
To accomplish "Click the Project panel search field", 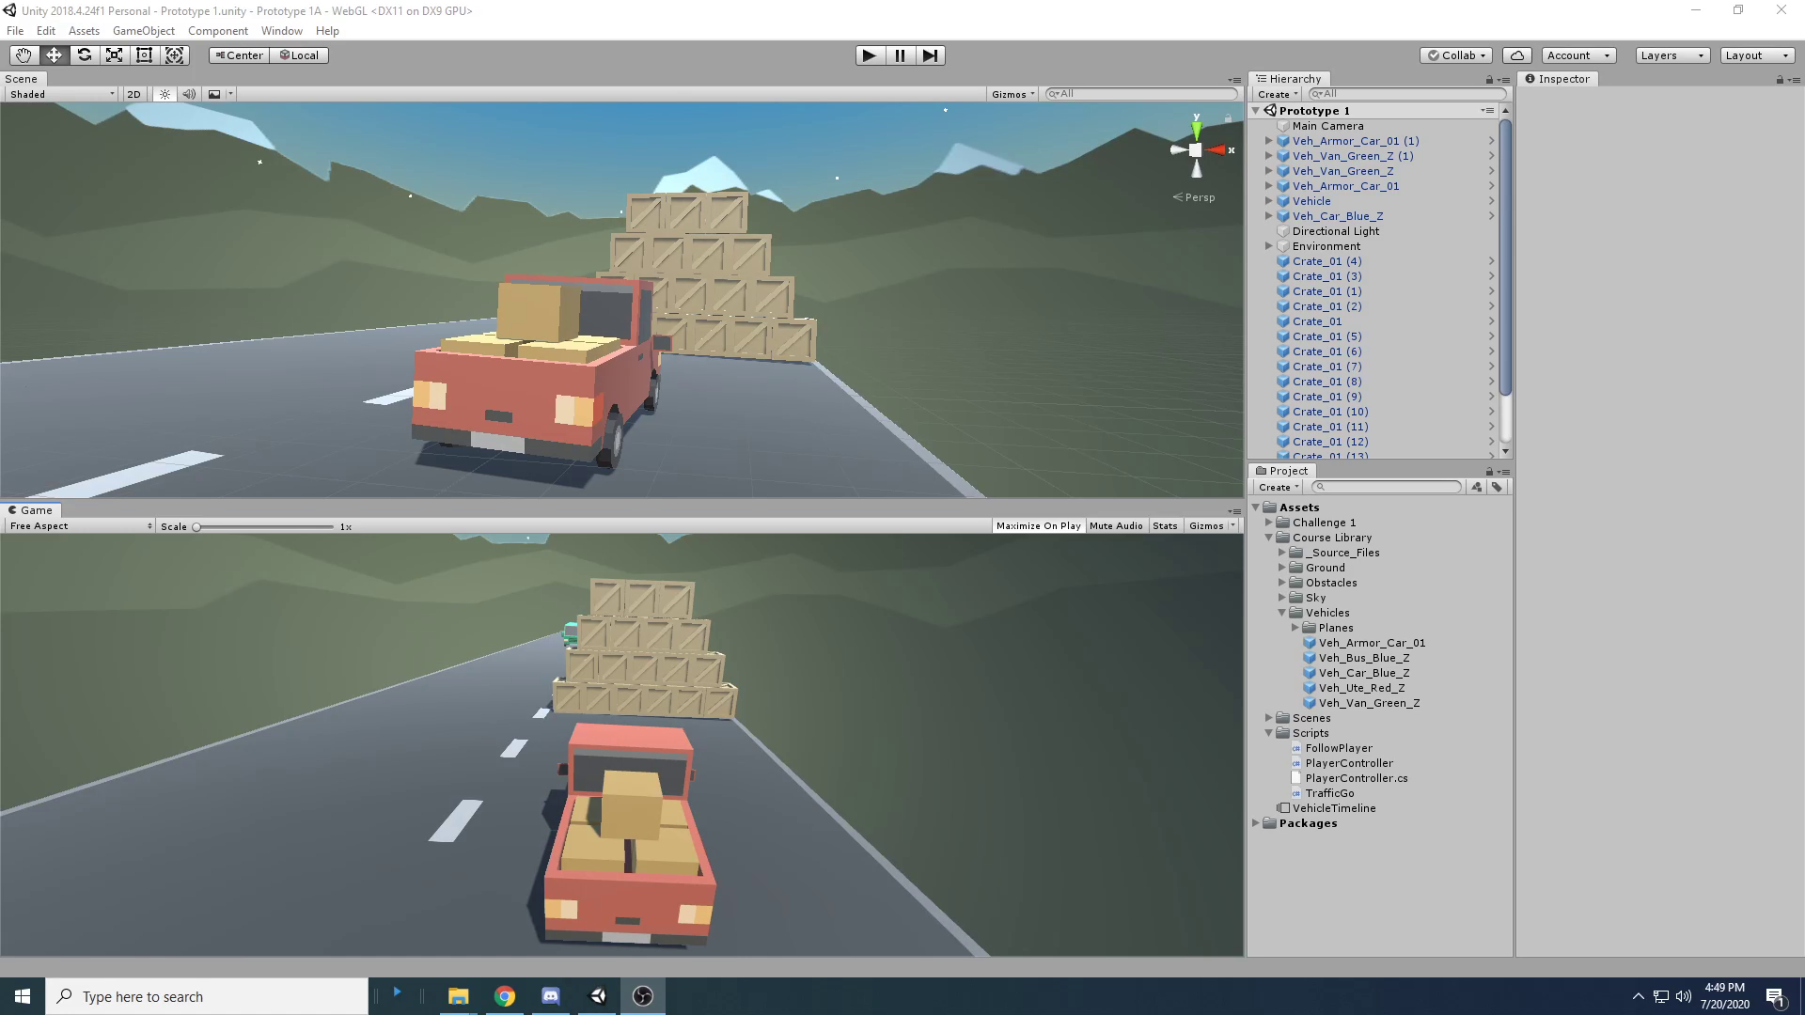I will 1388,487.
